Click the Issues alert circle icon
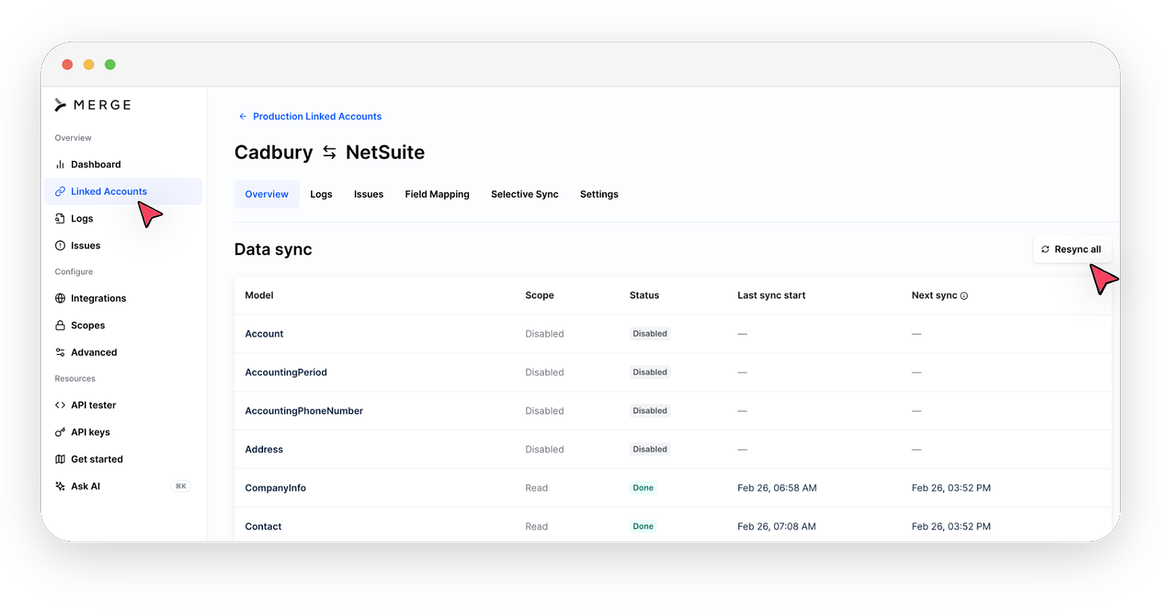The height and width of the screenshot is (610, 1161). (x=60, y=246)
